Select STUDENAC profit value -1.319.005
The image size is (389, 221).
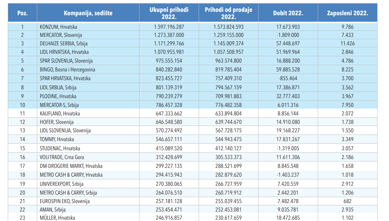pos(288,148)
